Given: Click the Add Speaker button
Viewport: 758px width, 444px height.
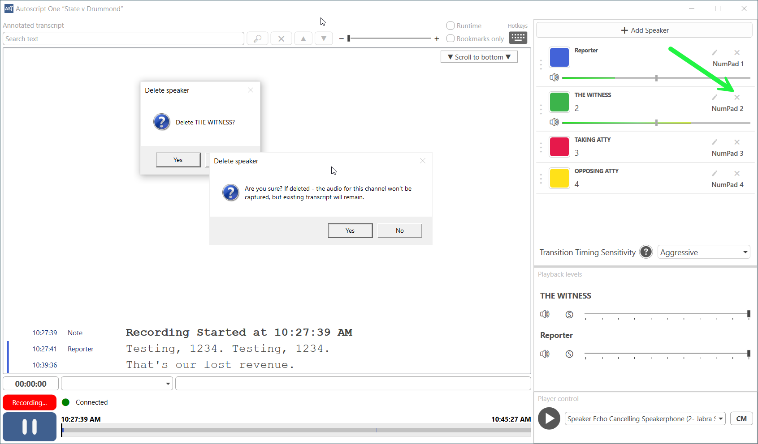Looking at the screenshot, I should (x=644, y=30).
